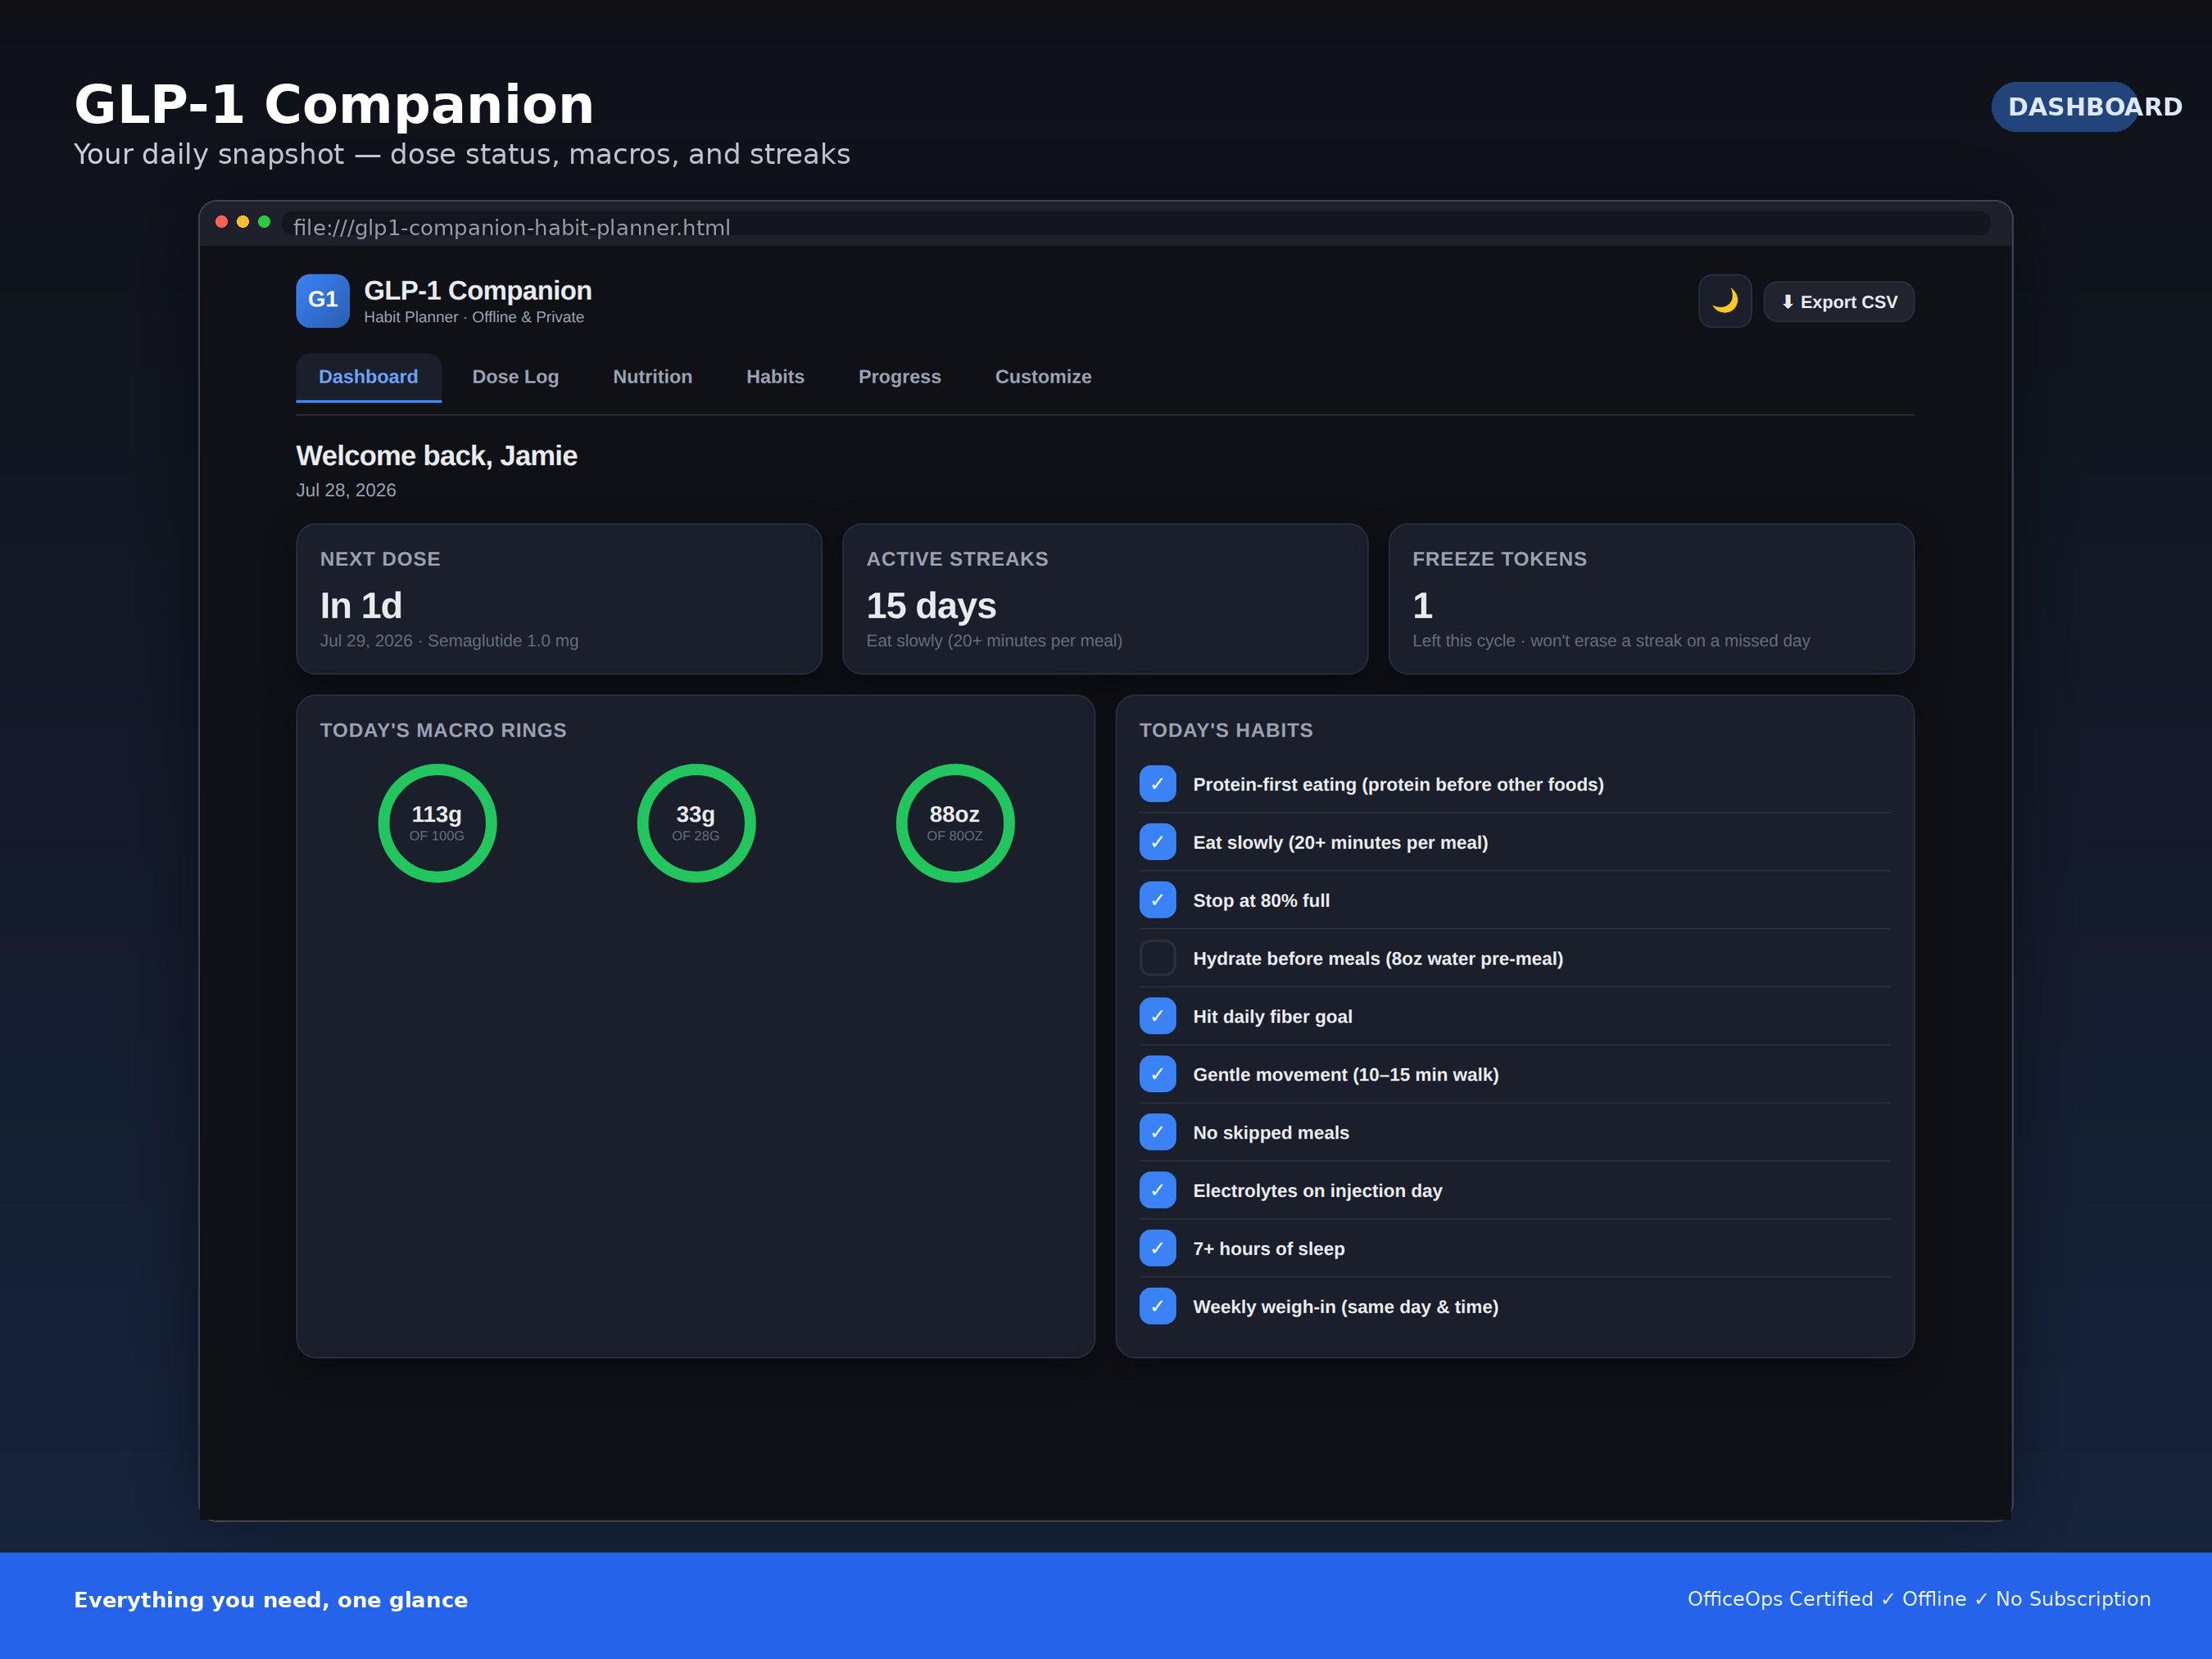Click the Export CSV button
This screenshot has width=2212, height=1659.
(x=1839, y=302)
